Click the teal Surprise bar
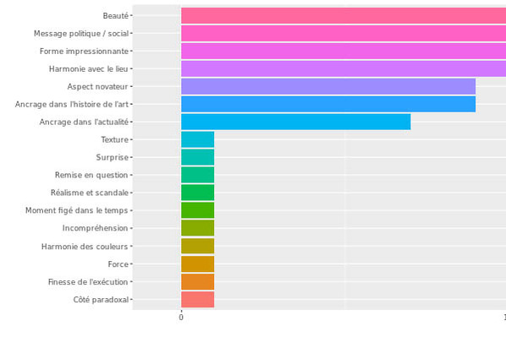Image resolution: width=506 pixels, height=337 pixels. [x=197, y=157]
